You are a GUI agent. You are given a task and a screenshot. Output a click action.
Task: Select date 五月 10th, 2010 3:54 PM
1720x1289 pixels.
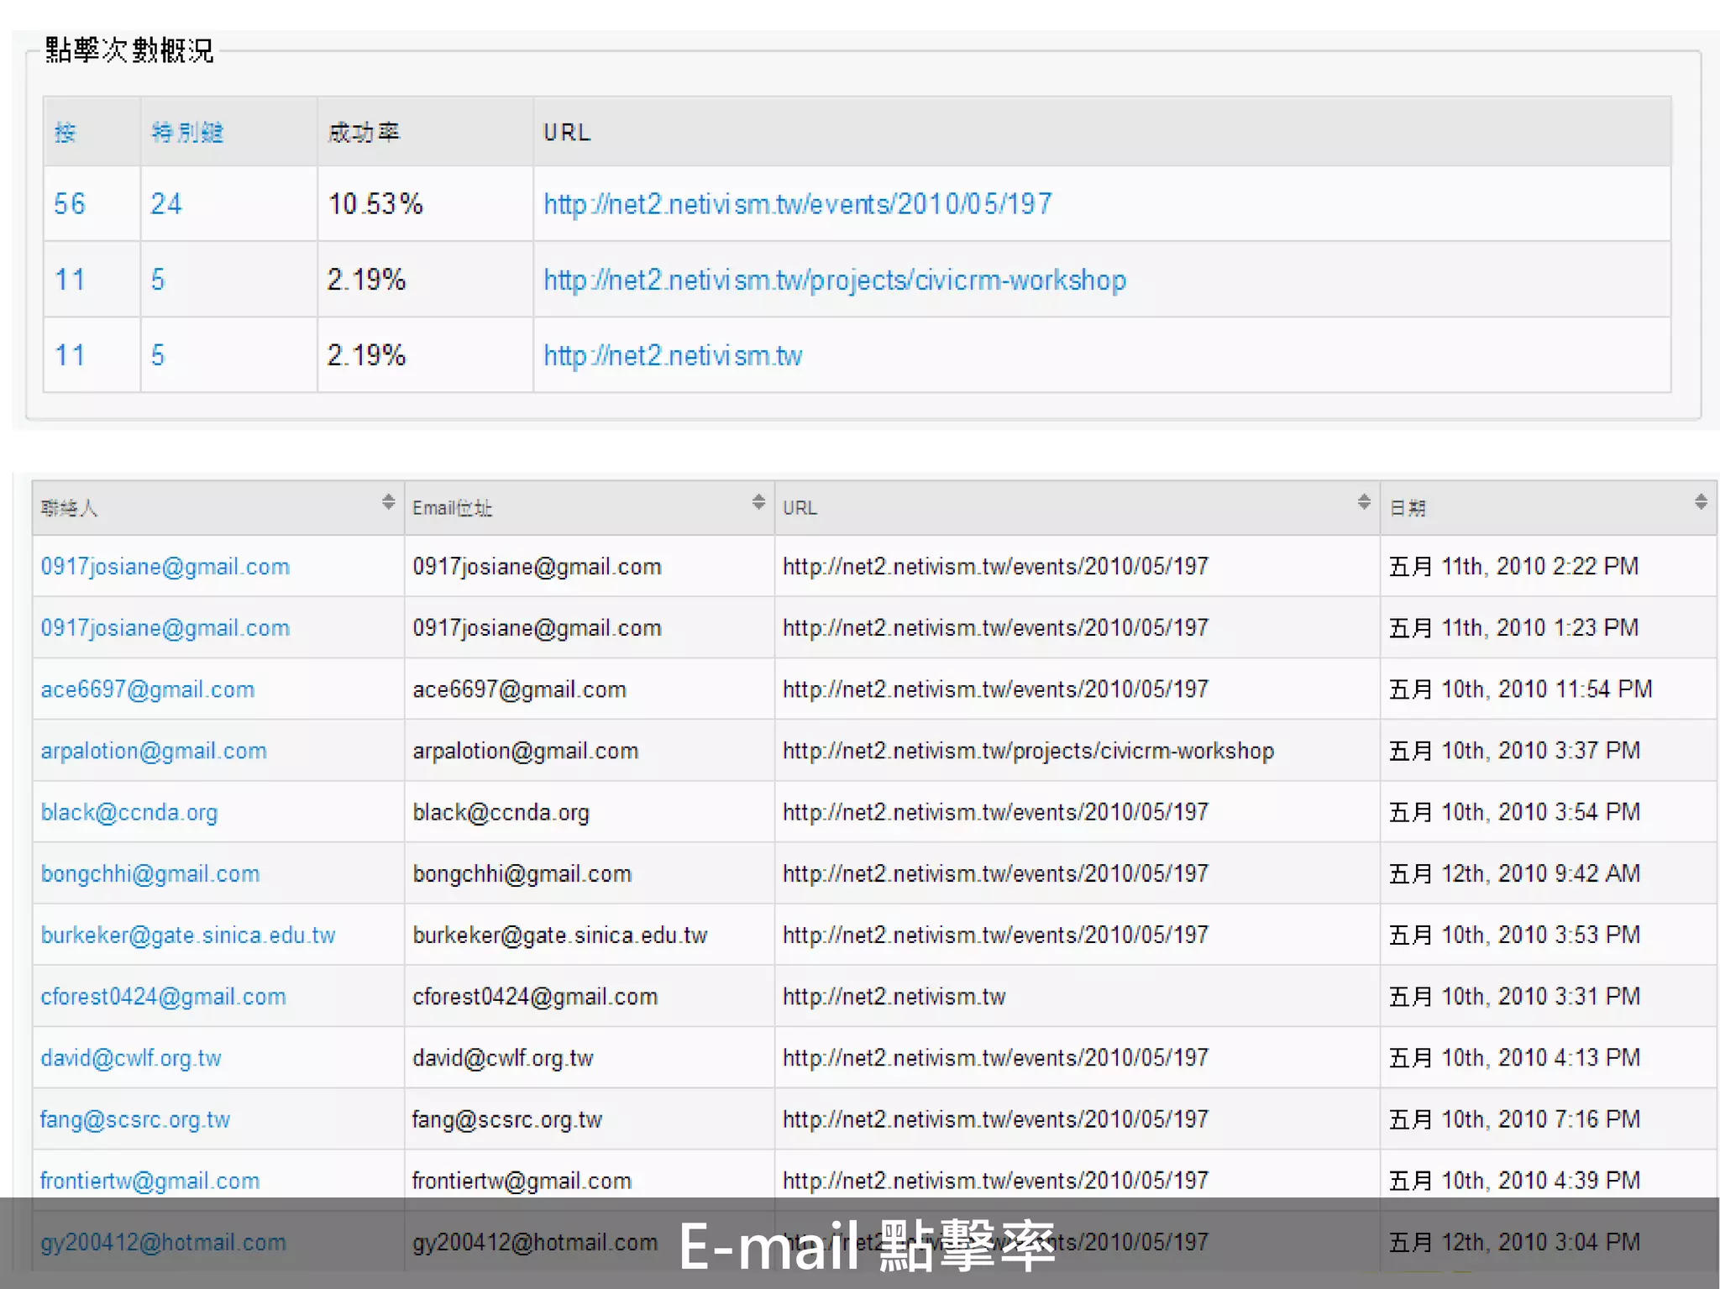(1515, 812)
